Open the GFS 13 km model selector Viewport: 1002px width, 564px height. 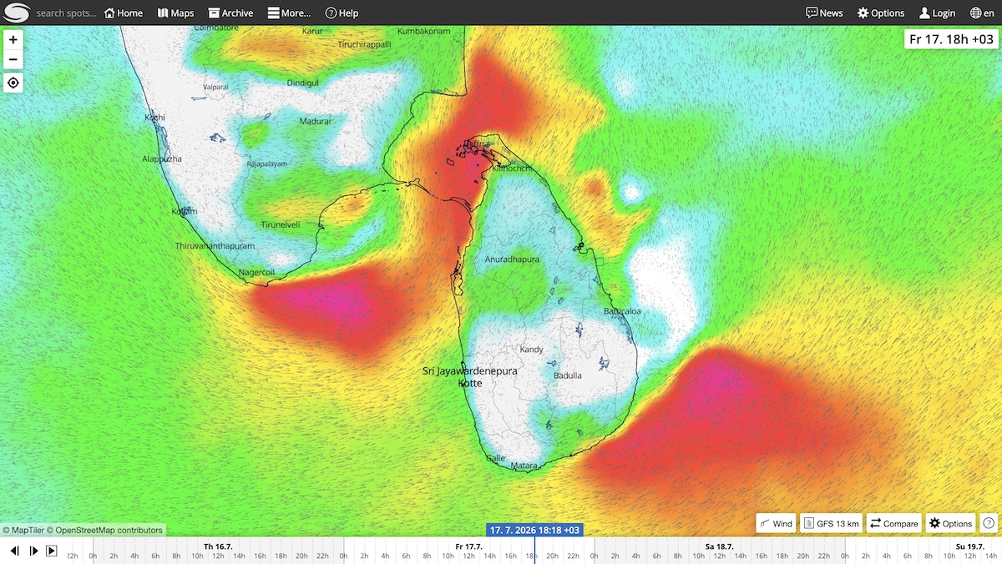tap(831, 523)
